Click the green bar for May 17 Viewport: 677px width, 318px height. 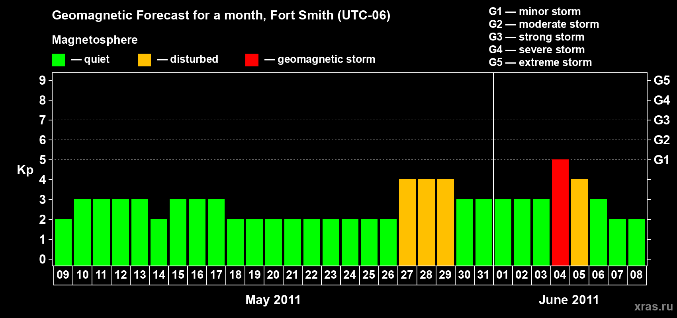[216, 232]
